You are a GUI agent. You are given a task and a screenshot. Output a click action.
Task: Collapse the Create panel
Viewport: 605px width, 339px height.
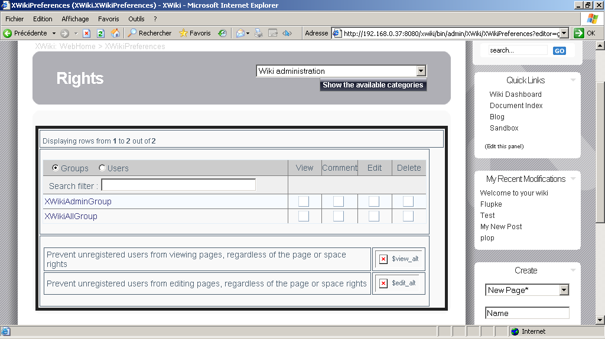click(x=573, y=270)
